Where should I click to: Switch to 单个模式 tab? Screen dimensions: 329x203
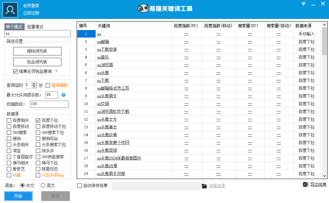click(14, 27)
